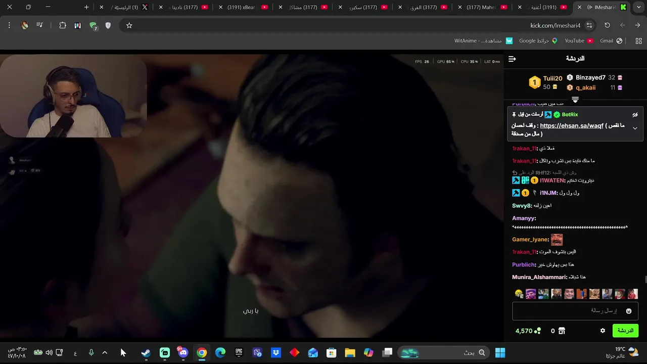Go back in browser history

coord(638,25)
